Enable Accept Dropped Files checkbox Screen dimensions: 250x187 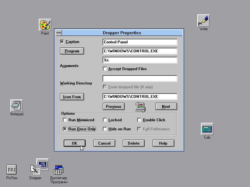click(105, 69)
